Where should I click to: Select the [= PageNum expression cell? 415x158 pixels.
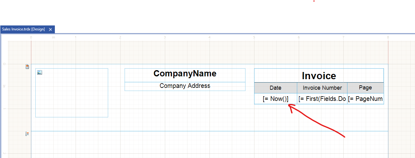click(x=365, y=99)
